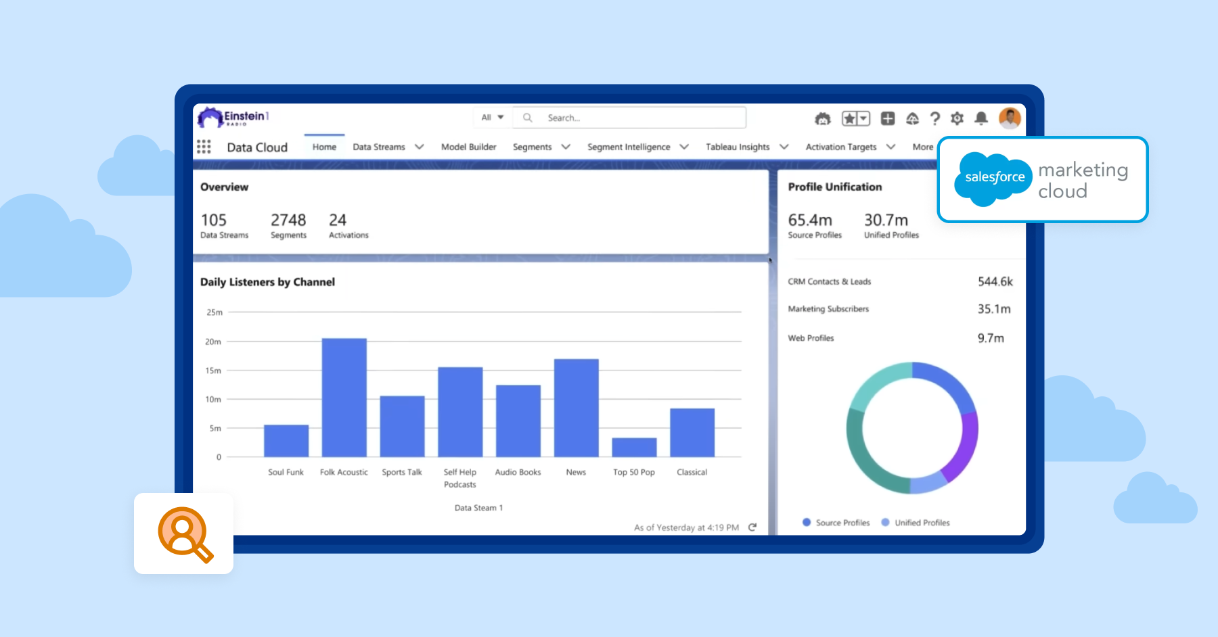
Task: Click the Soul Funk bar
Action: [x=286, y=441]
